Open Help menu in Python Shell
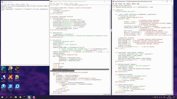The image size is (177, 99). (27, 4)
